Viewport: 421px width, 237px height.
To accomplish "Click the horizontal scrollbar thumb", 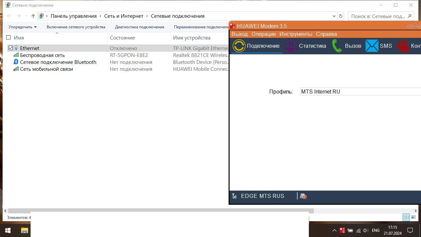I will [161, 211].
